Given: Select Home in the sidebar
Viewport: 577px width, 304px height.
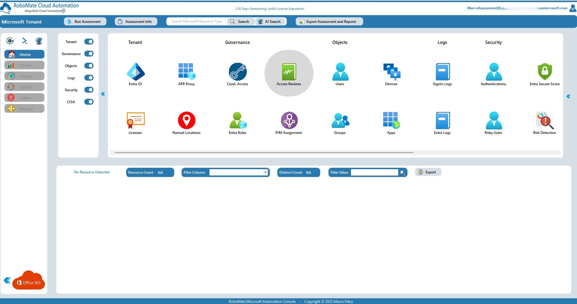Looking at the screenshot, I should click(24, 54).
